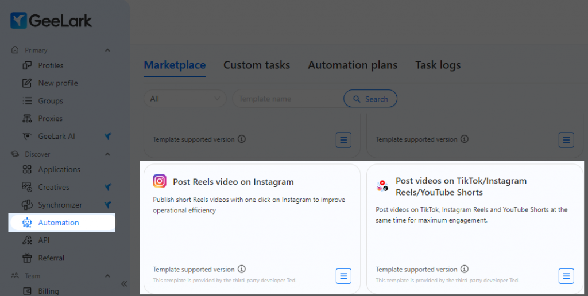Click info icon on Post Reels card
The height and width of the screenshot is (296, 588).
click(x=242, y=269)
